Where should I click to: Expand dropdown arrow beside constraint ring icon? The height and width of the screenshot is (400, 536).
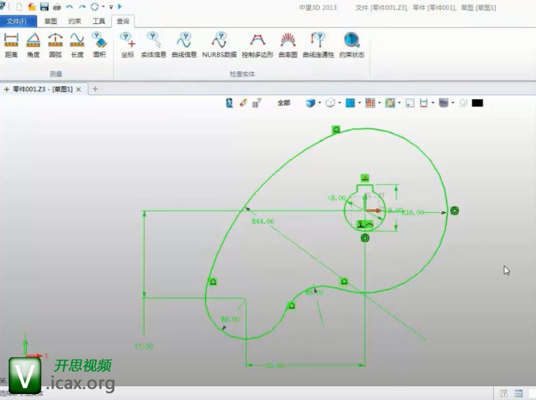click(399, 103)
